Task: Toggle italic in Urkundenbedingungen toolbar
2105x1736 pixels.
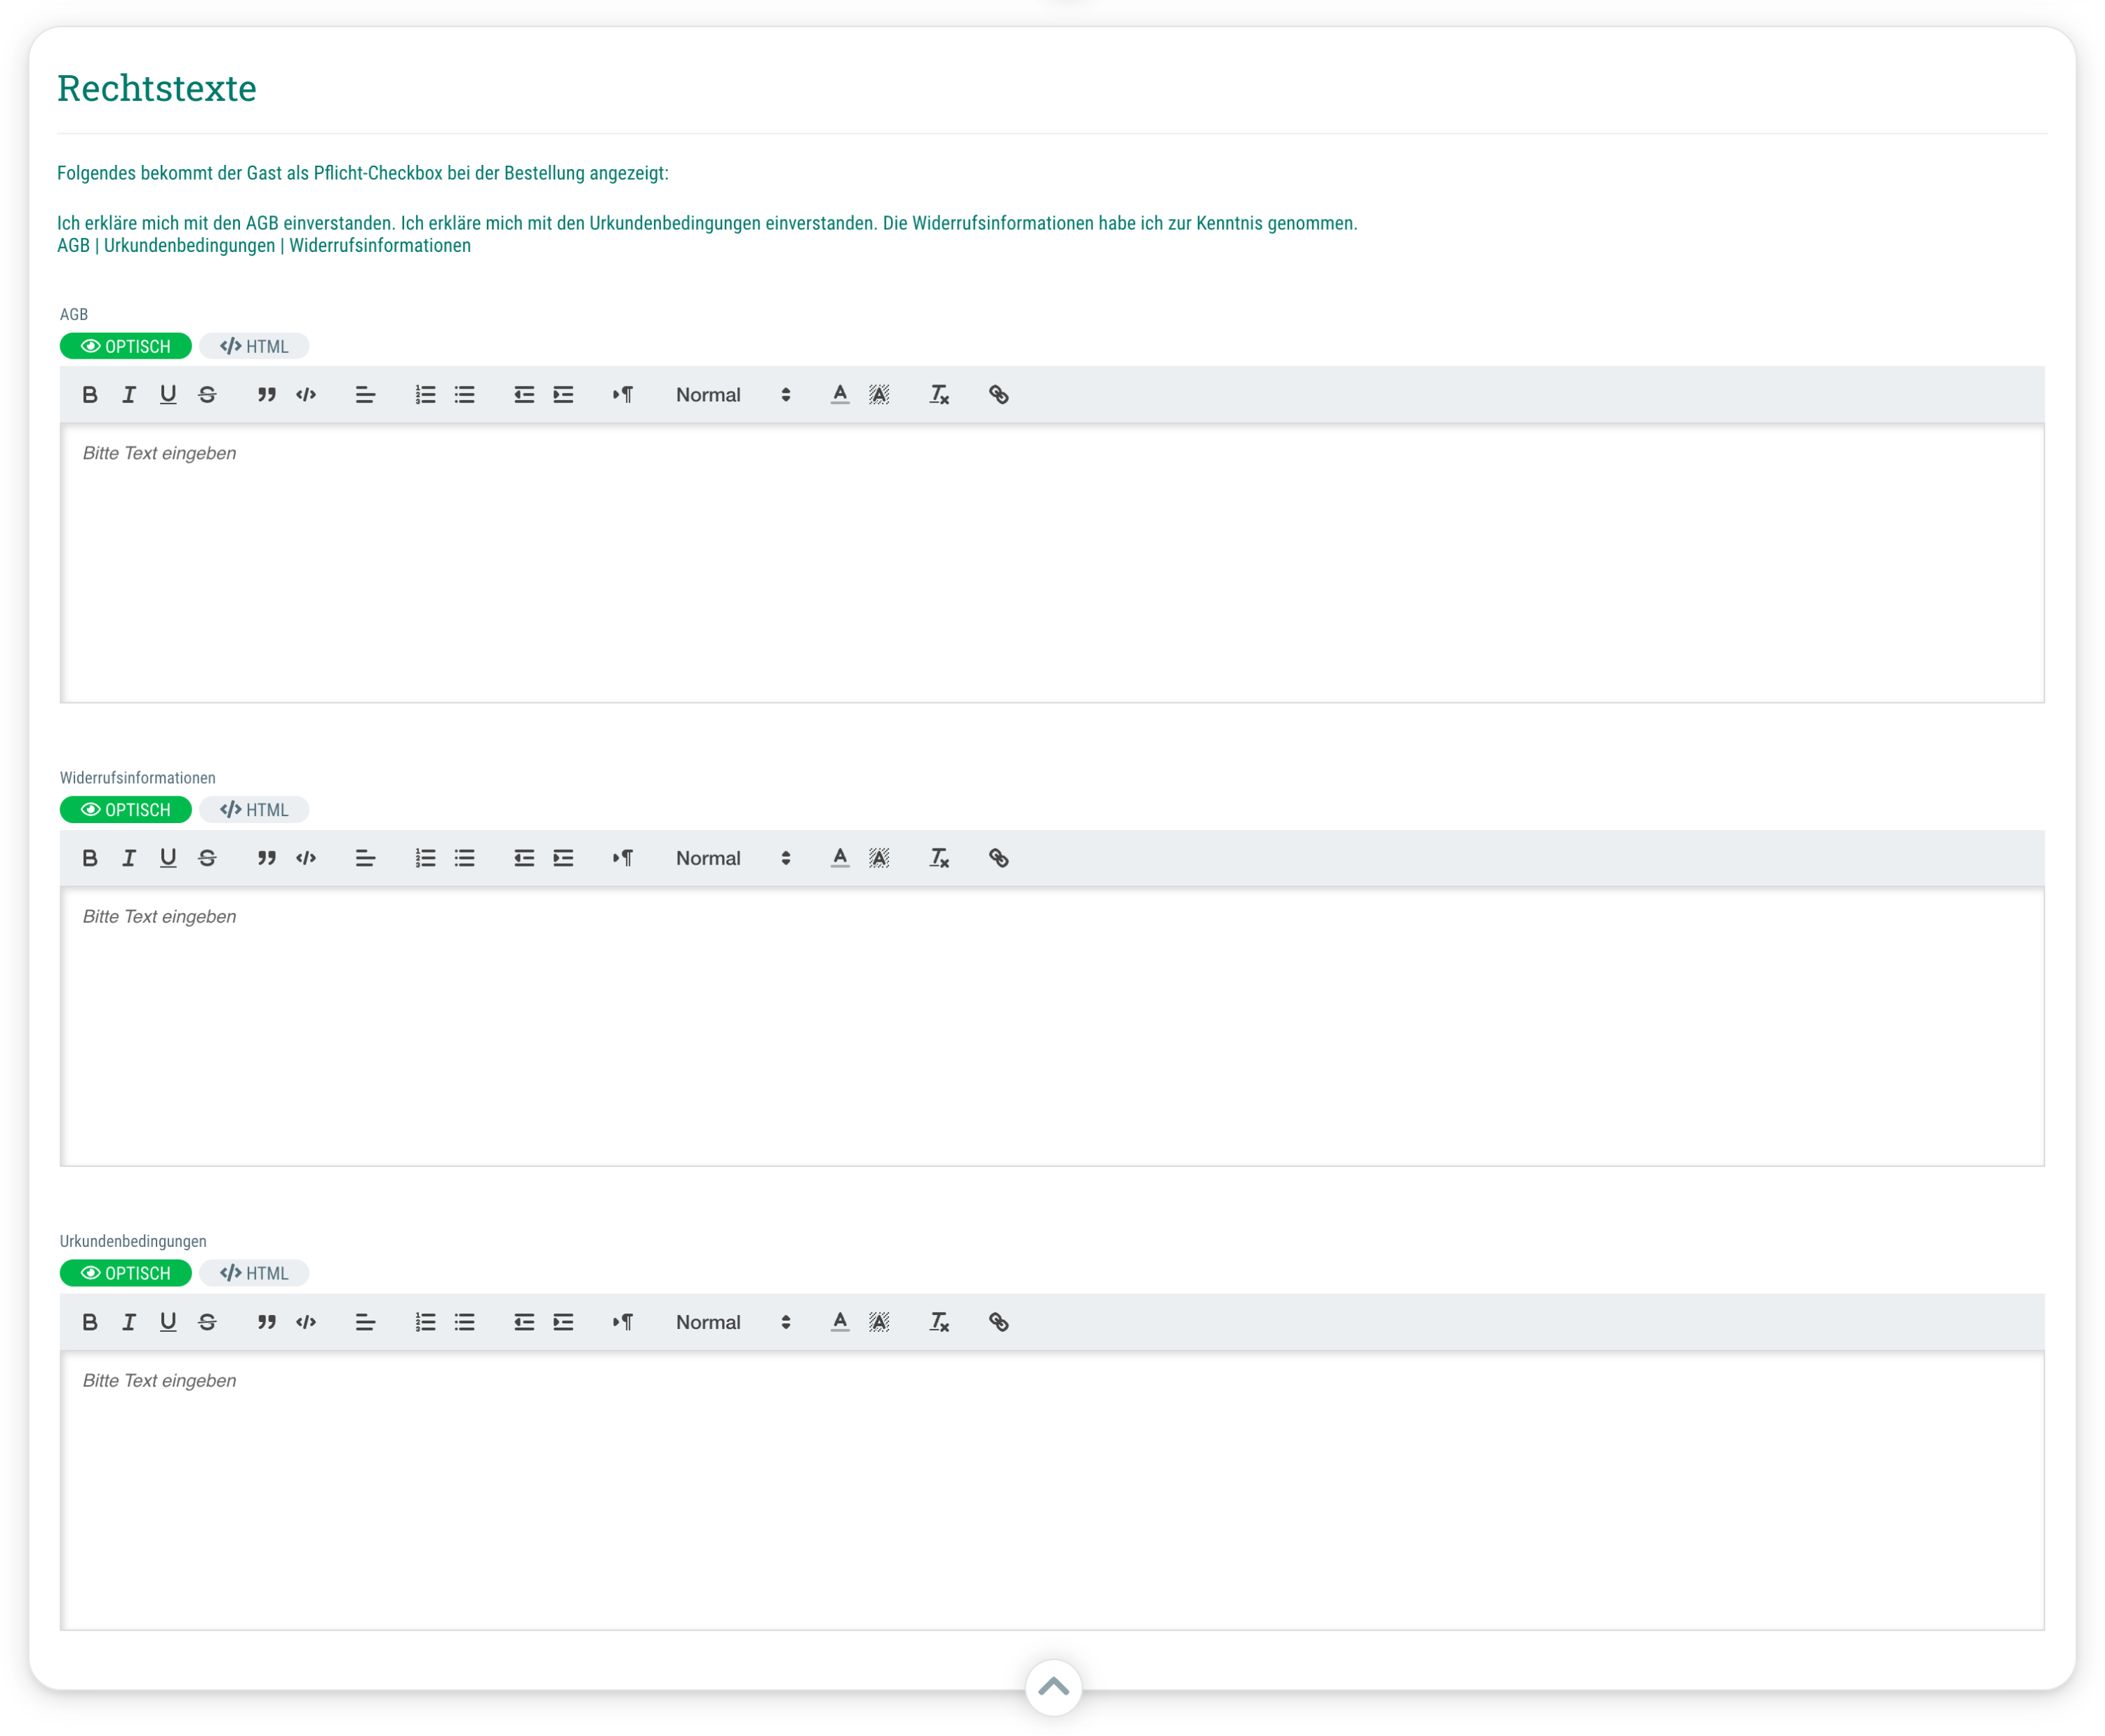Action: (x=129, y=1322)
